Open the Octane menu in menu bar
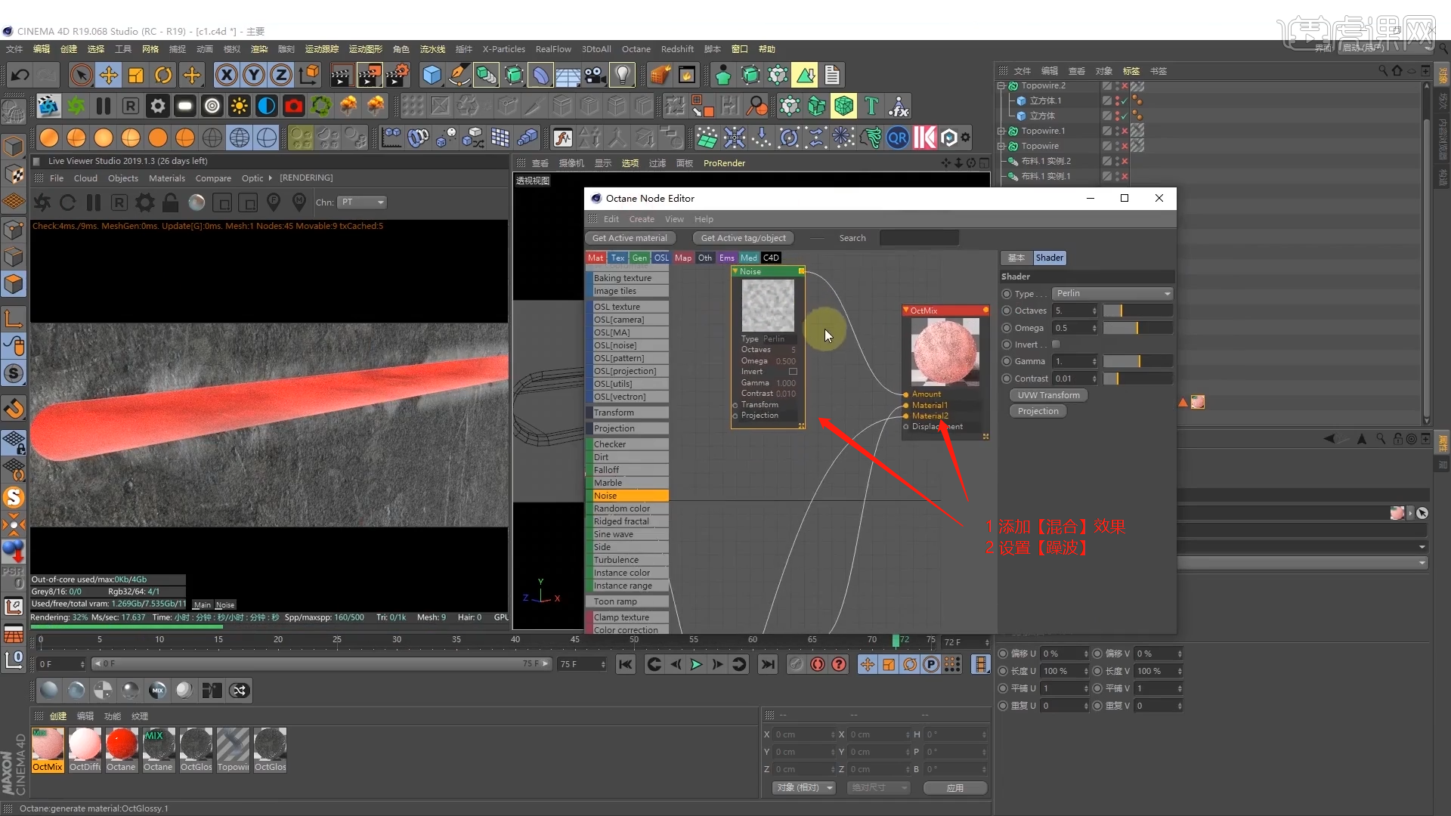 pyautogui.click(x=636, y=49)
